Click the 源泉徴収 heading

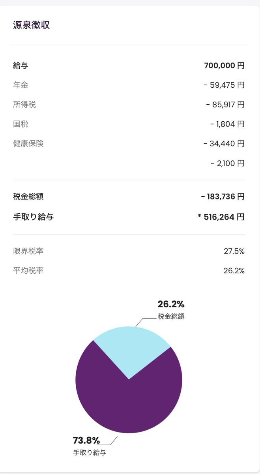(x=31, y=25)
